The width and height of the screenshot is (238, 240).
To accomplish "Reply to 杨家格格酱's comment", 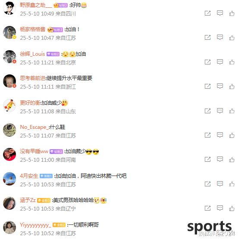I will pos(220,37).
